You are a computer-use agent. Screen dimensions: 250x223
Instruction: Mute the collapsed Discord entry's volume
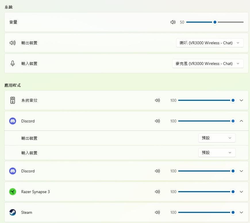(x=157, y=171)
